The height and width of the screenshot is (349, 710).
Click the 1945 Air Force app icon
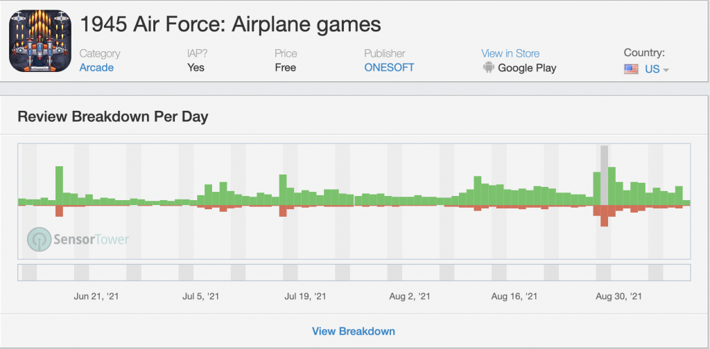[40, 41]
